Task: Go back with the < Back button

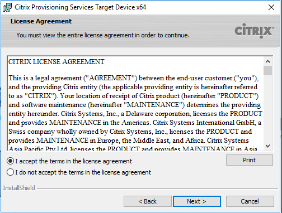Action: (x=148, y=201)
